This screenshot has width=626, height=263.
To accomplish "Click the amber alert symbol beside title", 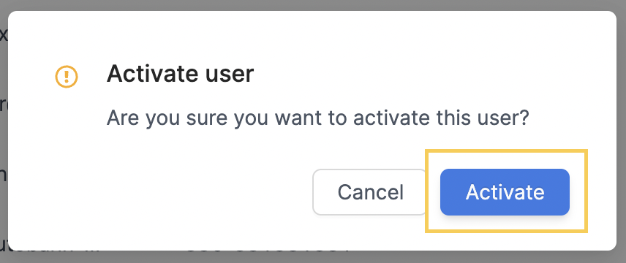I will pyautogui.click(x=67, y=76).
